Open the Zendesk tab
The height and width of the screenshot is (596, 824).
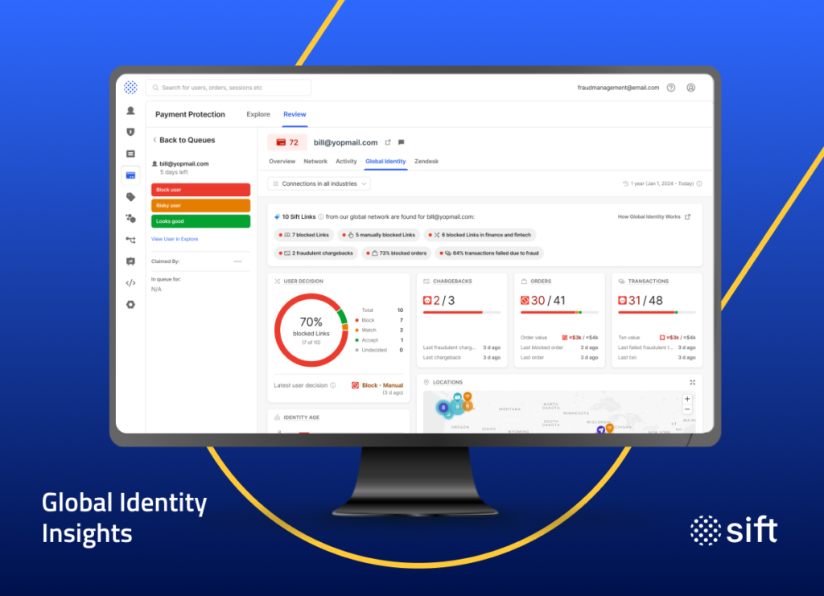(426, 161)
